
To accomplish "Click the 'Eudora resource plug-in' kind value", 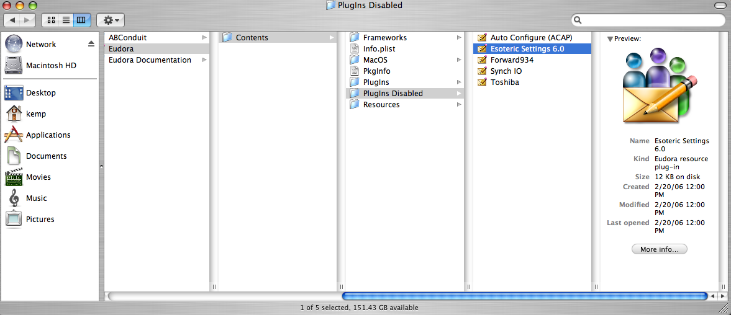I will (x=681, y=163).
